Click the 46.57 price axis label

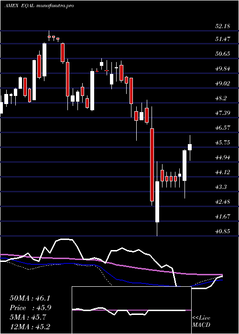(222, 128)
